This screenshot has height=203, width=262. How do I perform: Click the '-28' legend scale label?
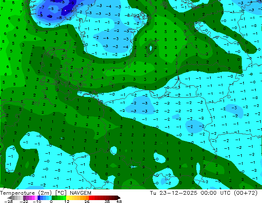8,201
